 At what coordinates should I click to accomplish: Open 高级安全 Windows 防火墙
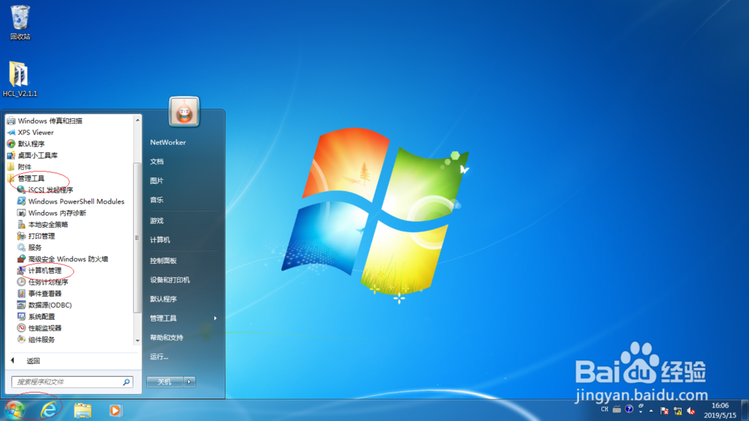(63, 258)
